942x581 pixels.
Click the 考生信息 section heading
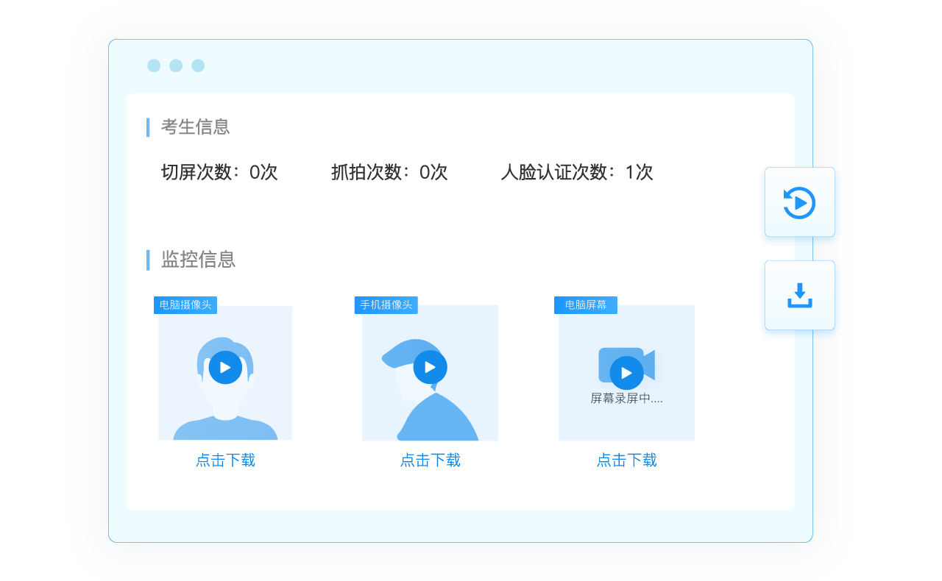[x=195, y=127]
